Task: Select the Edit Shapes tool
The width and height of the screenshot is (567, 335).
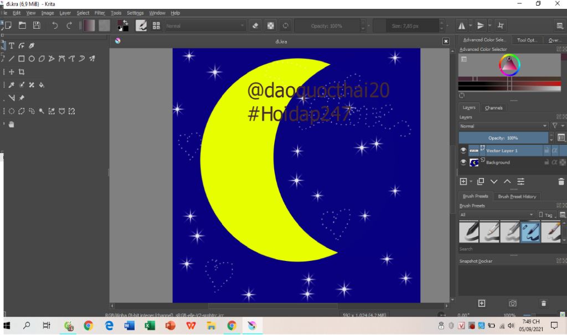Action: [x=22, y=45]
